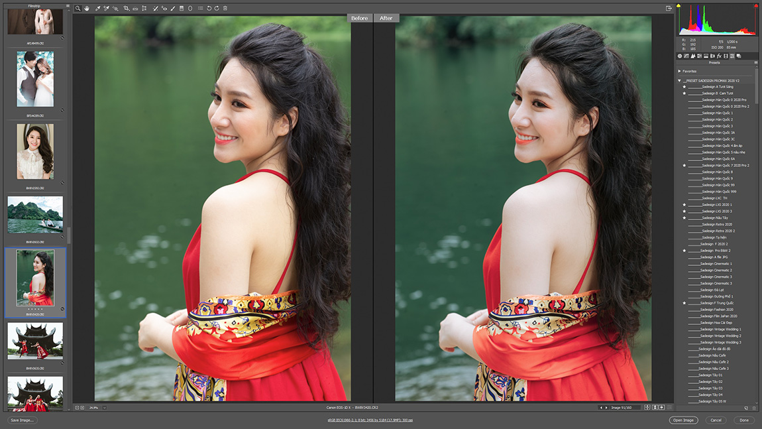Expand the Favorites preset group

pos(679,71)
